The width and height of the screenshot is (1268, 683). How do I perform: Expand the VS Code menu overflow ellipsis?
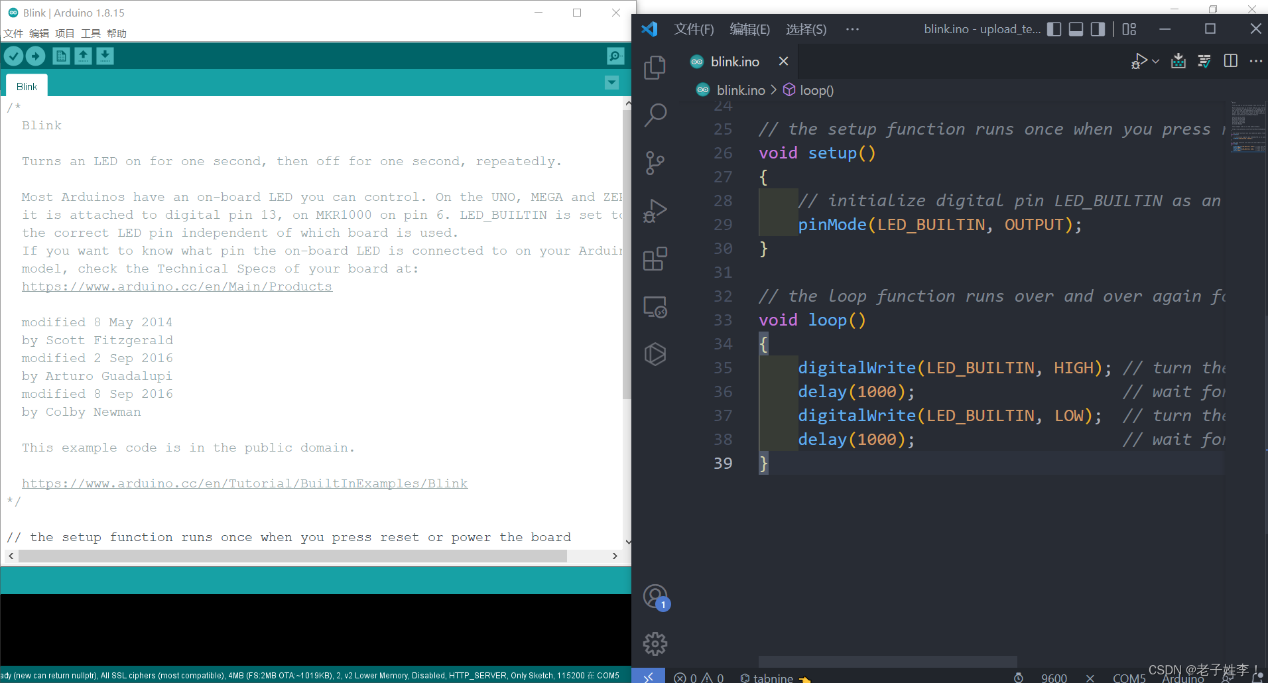(x=852, y=29)
